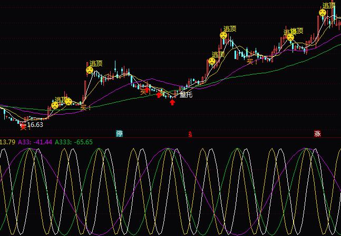This screenshot has height=236, width=341.
Task: Click the 量托 signal label
Action: coord(186,95)
